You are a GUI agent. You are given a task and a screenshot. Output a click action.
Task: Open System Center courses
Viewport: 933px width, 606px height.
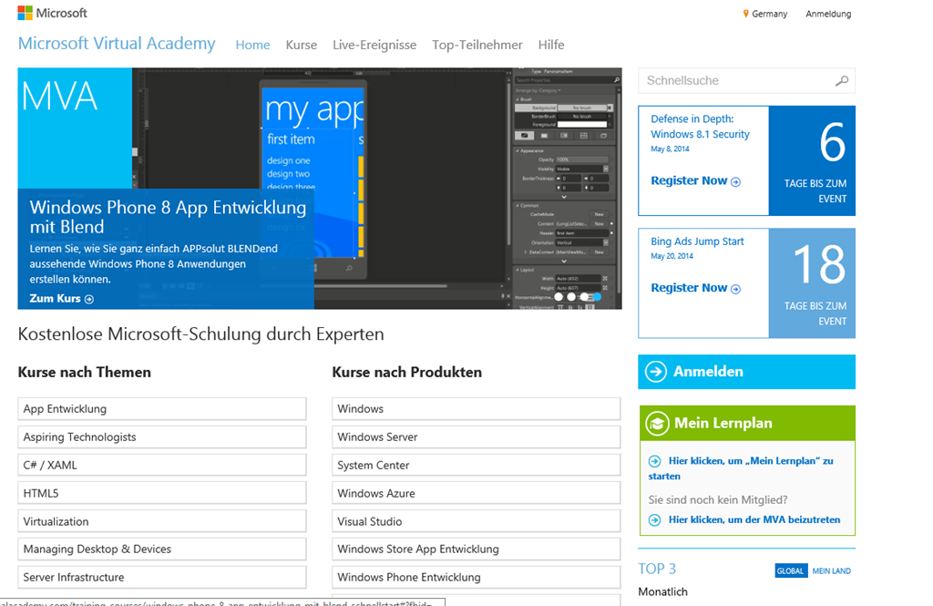tap(476, 465)
